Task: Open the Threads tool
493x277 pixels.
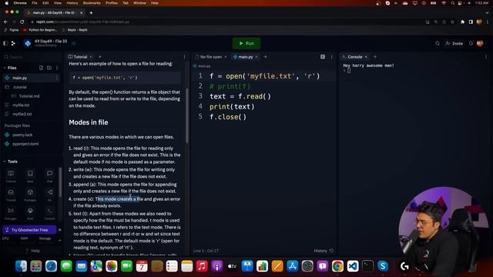Action: coord(11,195)
